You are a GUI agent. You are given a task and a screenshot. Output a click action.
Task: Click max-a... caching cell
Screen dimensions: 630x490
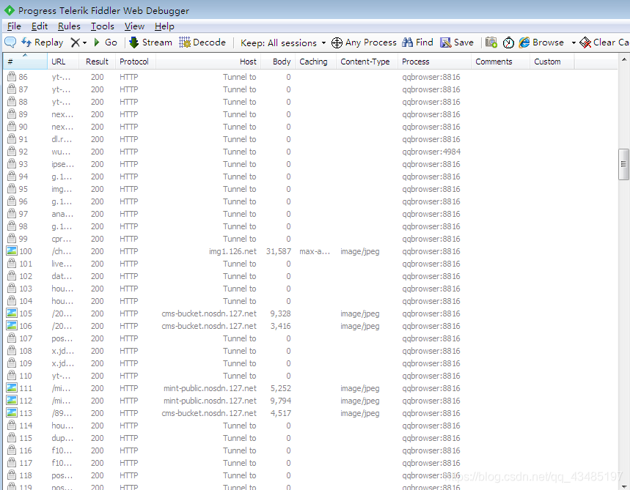315,251
